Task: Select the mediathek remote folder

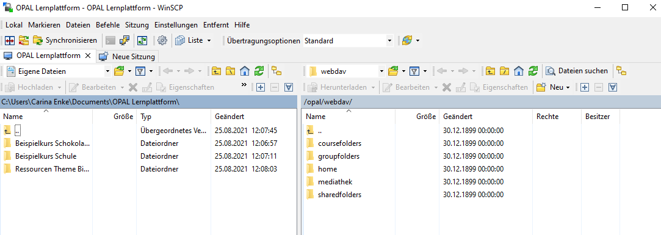Action: tap(329, 182)
